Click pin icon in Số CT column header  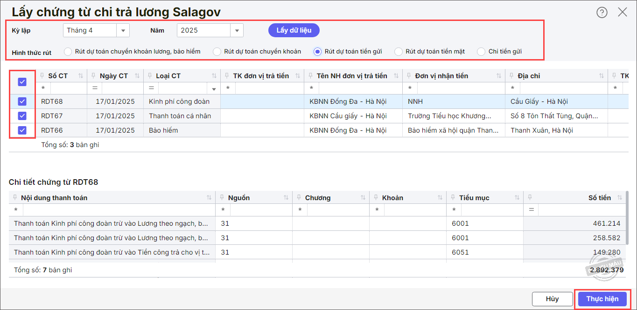[x=42, y=76]
